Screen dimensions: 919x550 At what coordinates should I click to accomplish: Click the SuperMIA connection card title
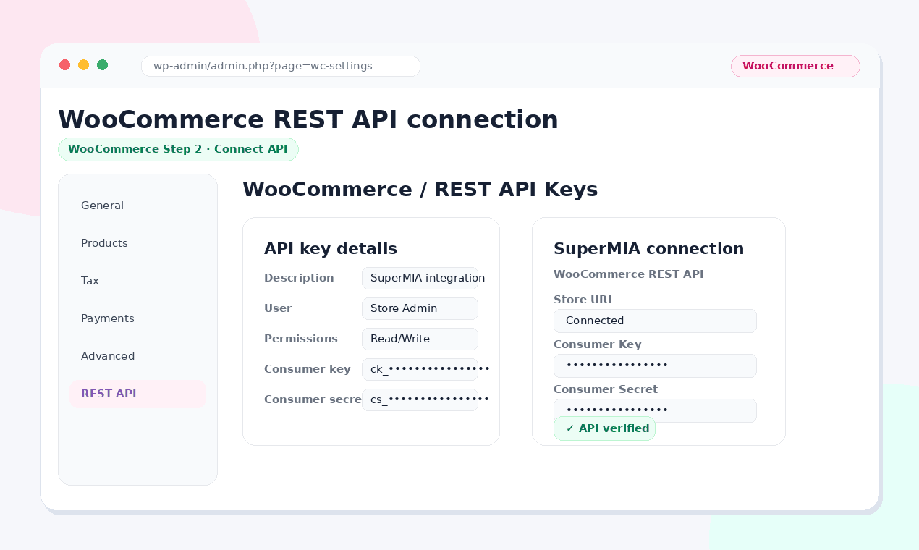(648, 248)
